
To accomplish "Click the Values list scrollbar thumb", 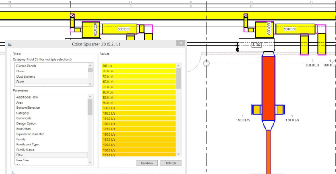I will (178, 78).
